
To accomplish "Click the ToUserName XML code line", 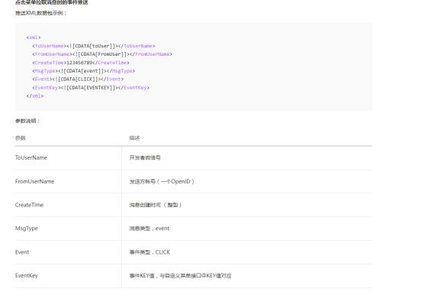I will coord(94,46).
